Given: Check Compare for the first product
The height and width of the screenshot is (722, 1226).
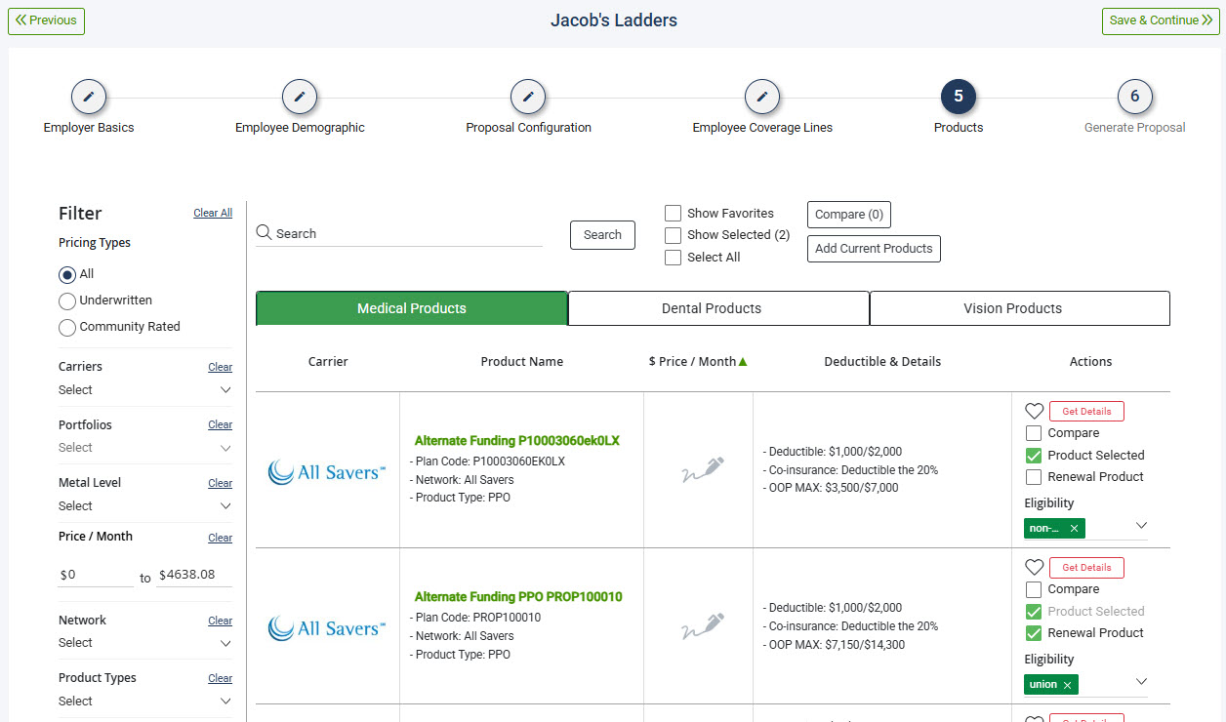Looking at the screenshot, I should [1035, 432].
